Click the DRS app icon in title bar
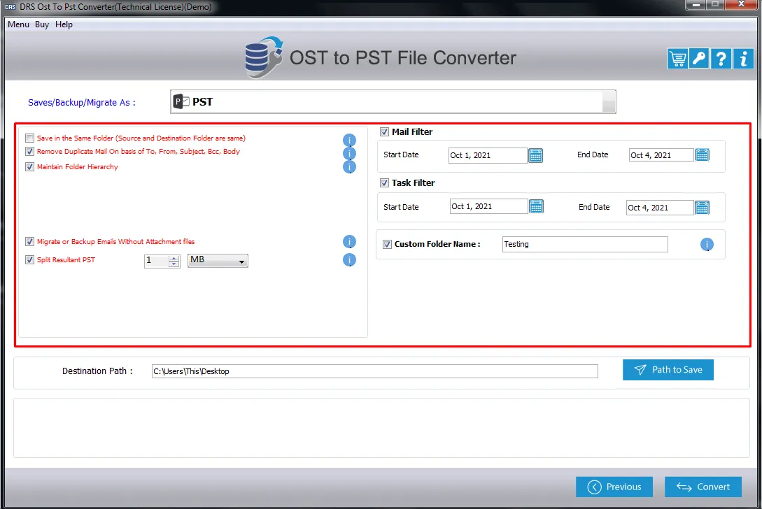The height and width of the screenshot is (509, 762). (x=10, y=7)
